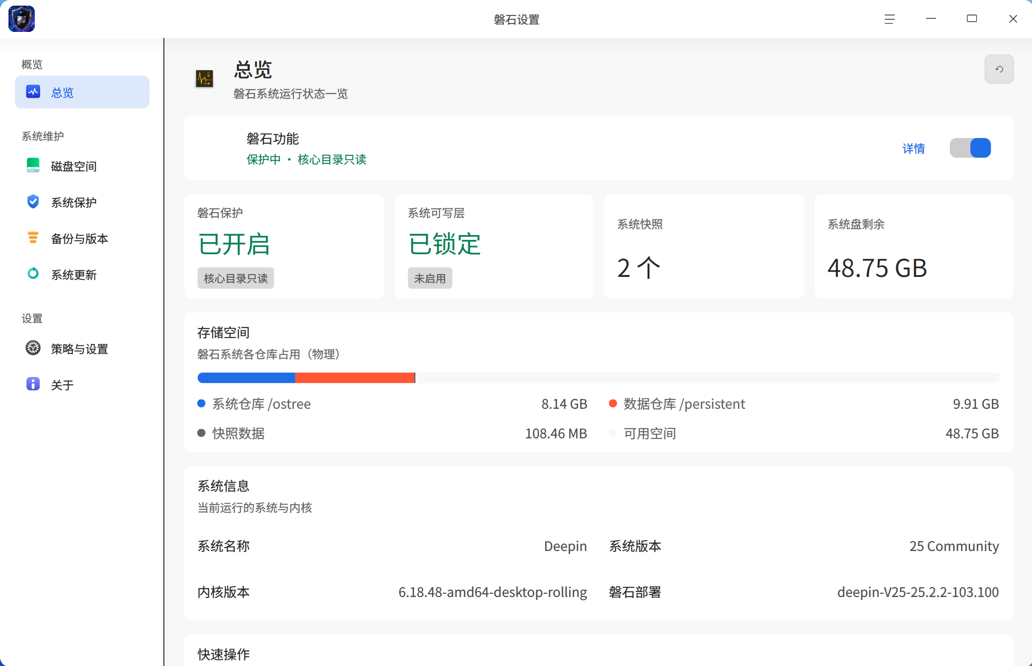This screenshot has height=666, width=1032.
Task: Click the 已锁定 status text
Action: (444, 244)
